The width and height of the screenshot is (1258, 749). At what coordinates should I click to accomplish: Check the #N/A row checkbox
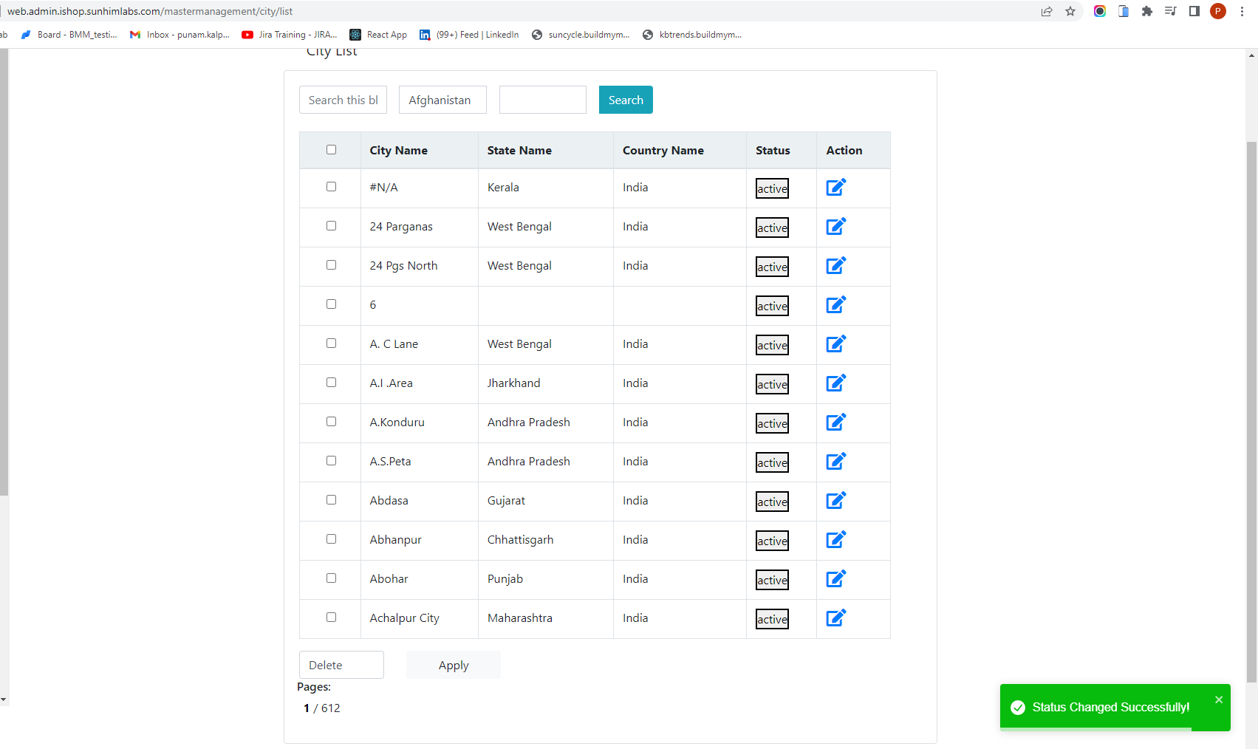[331, 187]
